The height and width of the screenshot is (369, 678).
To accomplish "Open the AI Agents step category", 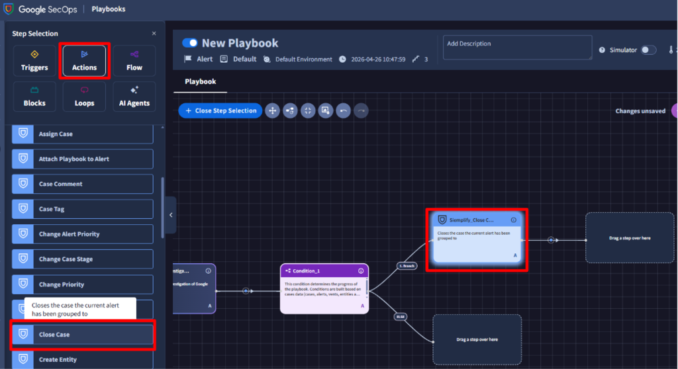I will pyautogui.click(x=134, y=97).
